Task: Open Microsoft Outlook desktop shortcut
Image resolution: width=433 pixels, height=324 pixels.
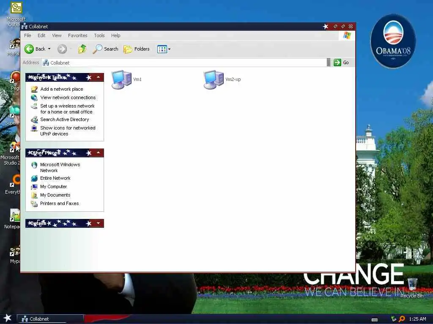Action: [x=16, y=13]
